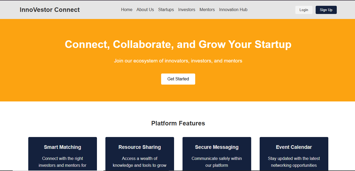Select the Secure Messaging card heading
The height and width of the screenshot is (171, 355).
[217, 147]
